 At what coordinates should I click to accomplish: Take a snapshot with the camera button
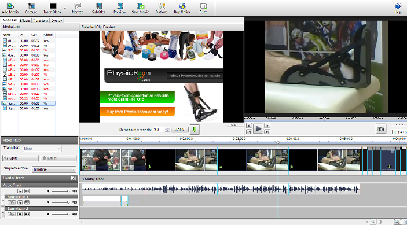click(381, 129)
